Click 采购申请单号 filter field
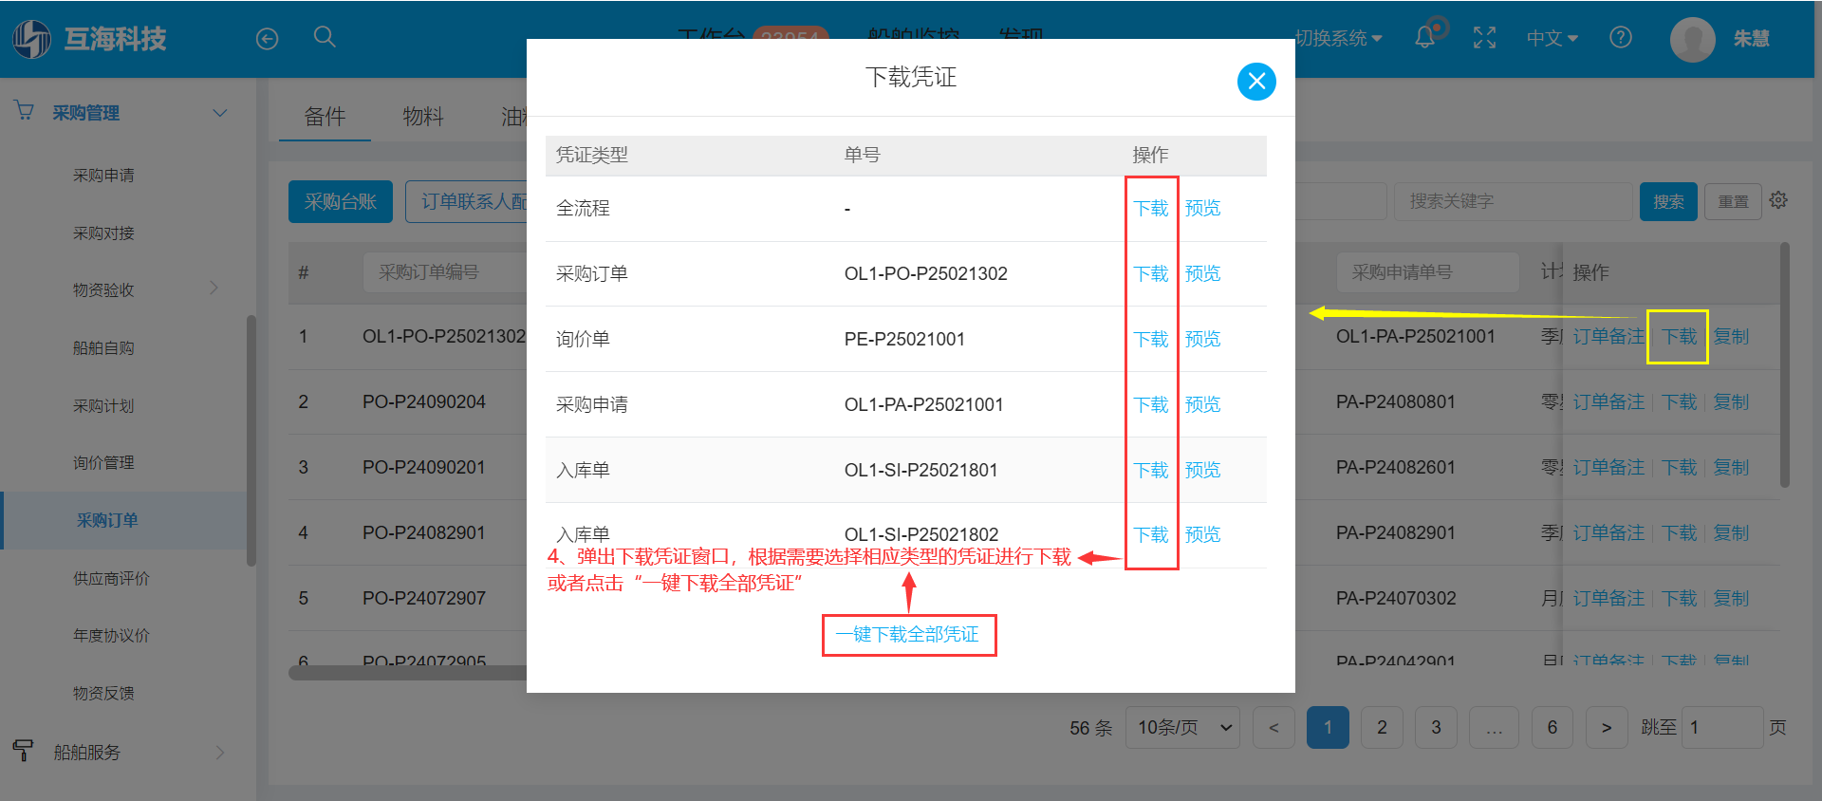Viewport: 1822px width, 801px height. click(1427, 272)
